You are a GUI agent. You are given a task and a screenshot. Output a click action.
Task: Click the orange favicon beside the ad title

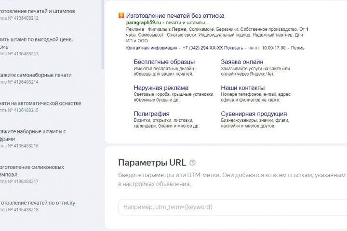(121, 15)
